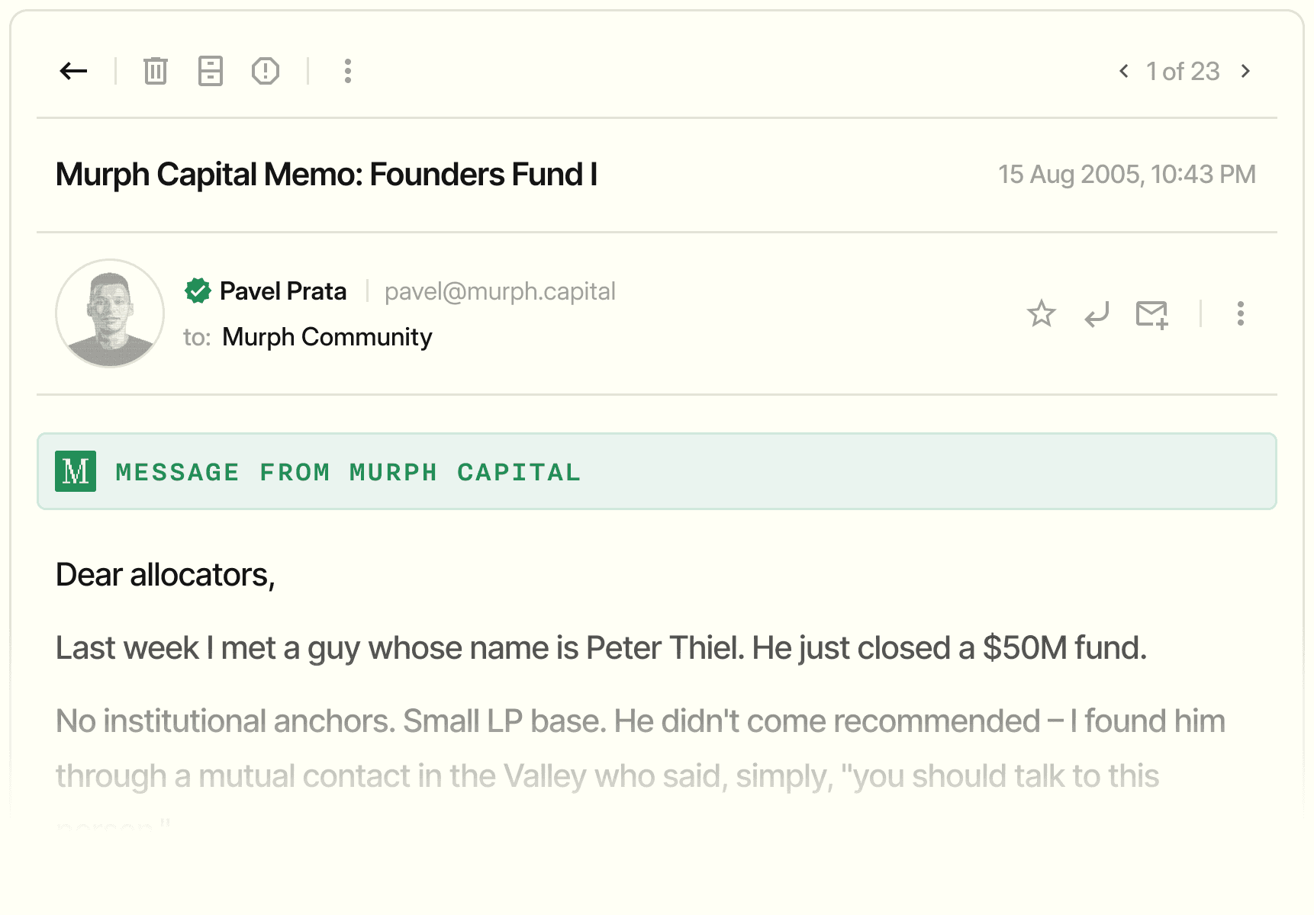Click pavel@murph.capital email address
The width and height of the screenshot is (1314, 915).
500,291
